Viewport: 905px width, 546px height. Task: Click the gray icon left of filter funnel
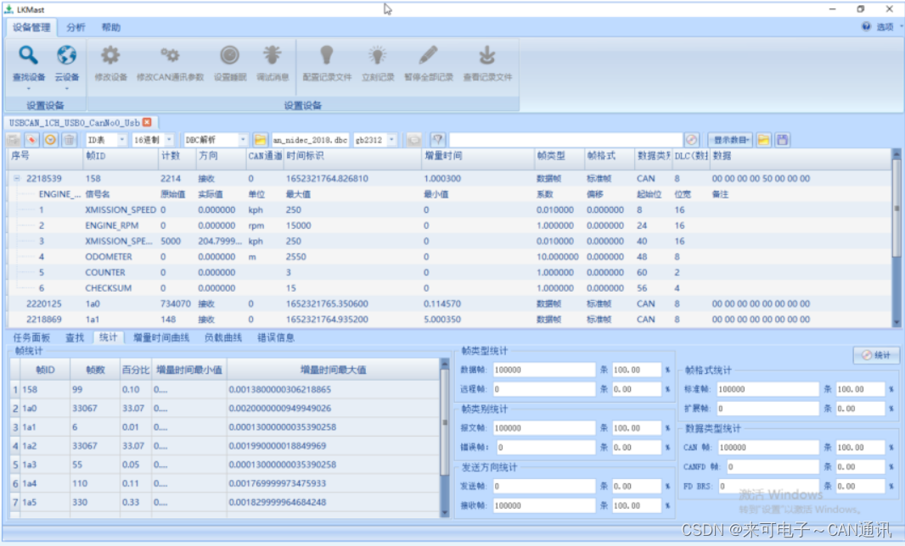point(413,140)
